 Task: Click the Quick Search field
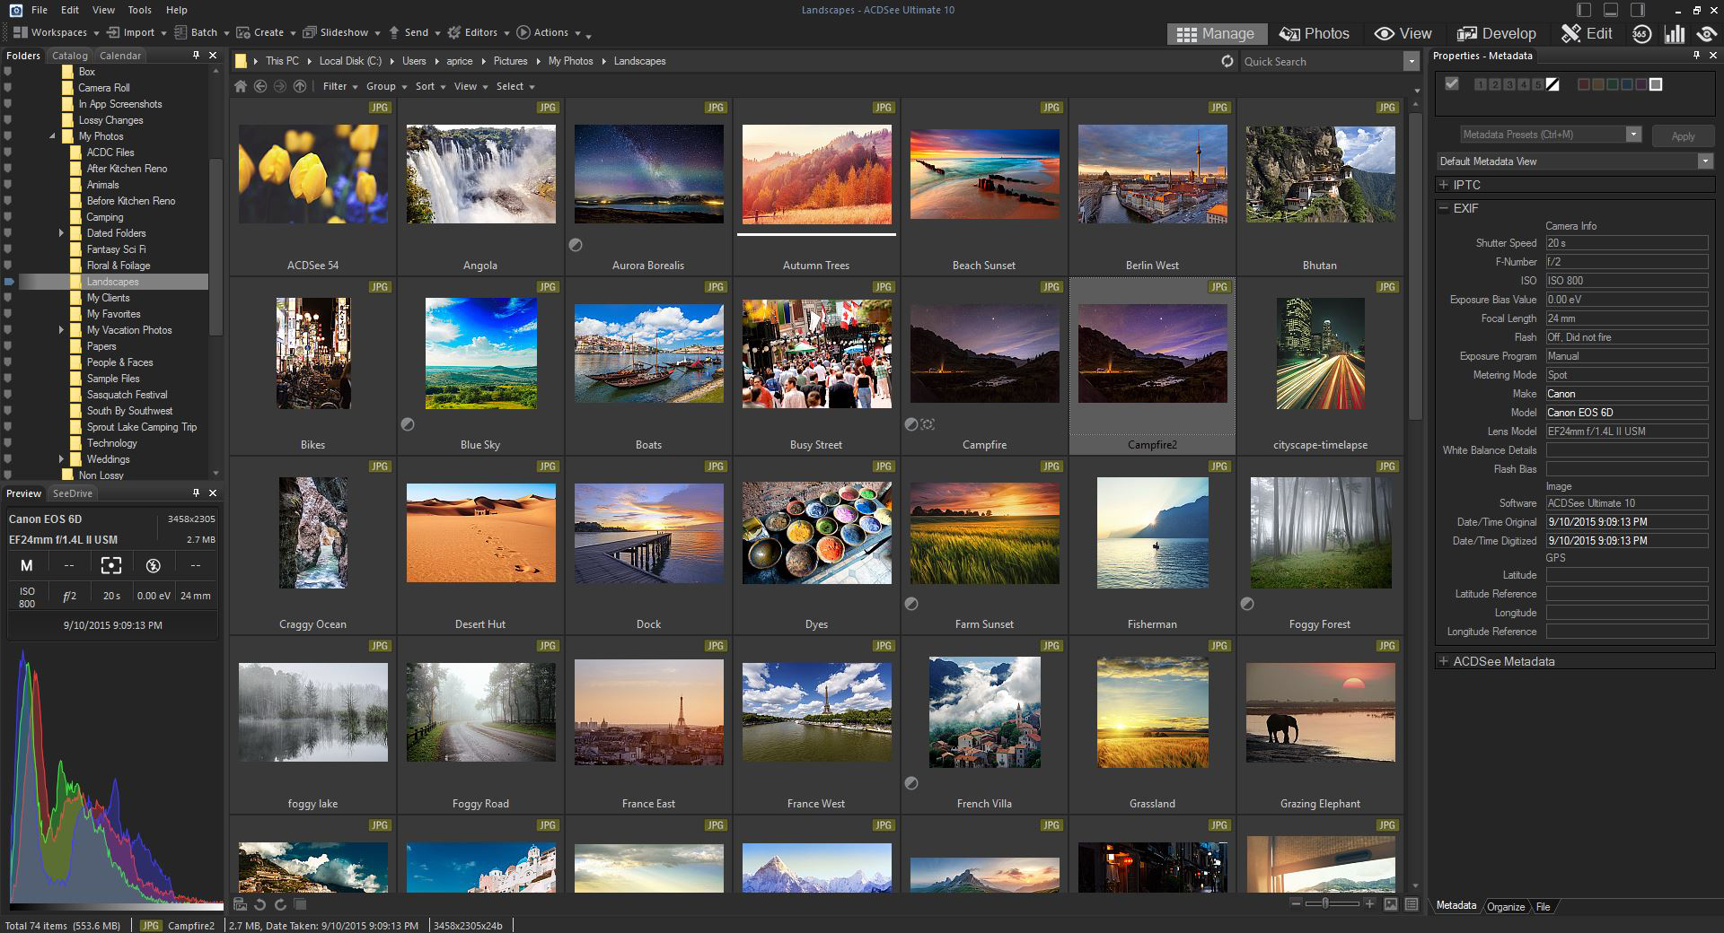tap(1322, 61)
